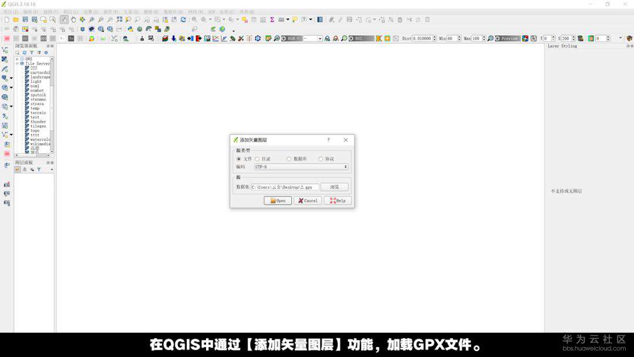The width and height of the screenshot is (634, 357).
Task: Click the SCP settings gear icon
Action: point(258,38)
